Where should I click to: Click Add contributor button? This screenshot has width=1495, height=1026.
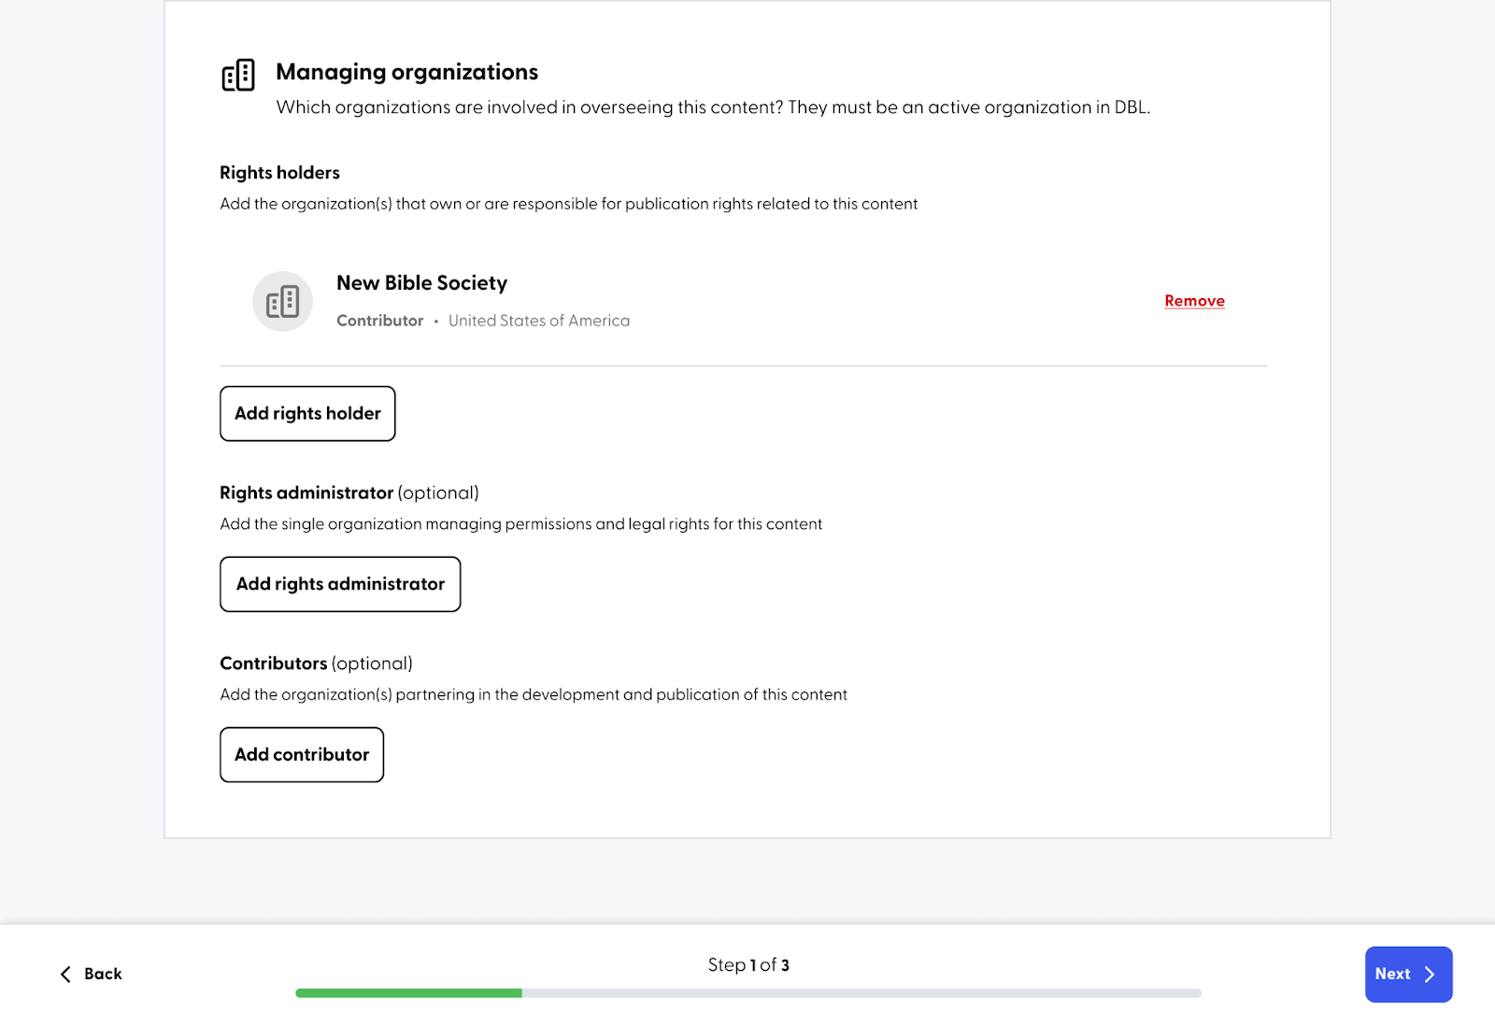302,754
